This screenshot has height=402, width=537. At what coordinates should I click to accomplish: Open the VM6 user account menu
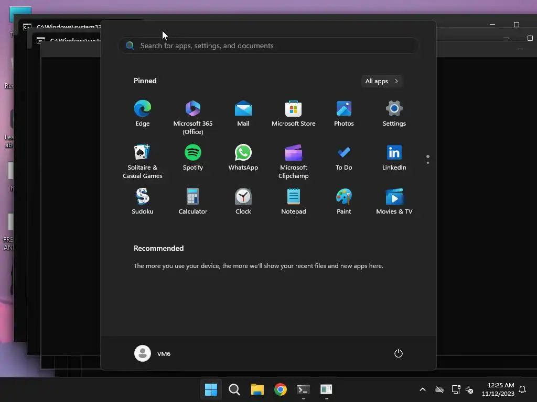pyautogui.click(x=153, y=353)
